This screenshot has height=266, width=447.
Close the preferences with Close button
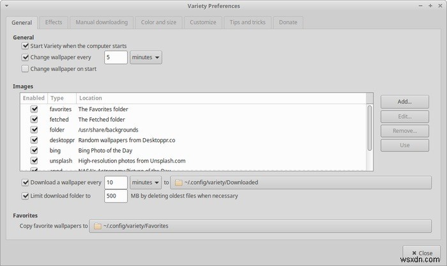point(421,253)
